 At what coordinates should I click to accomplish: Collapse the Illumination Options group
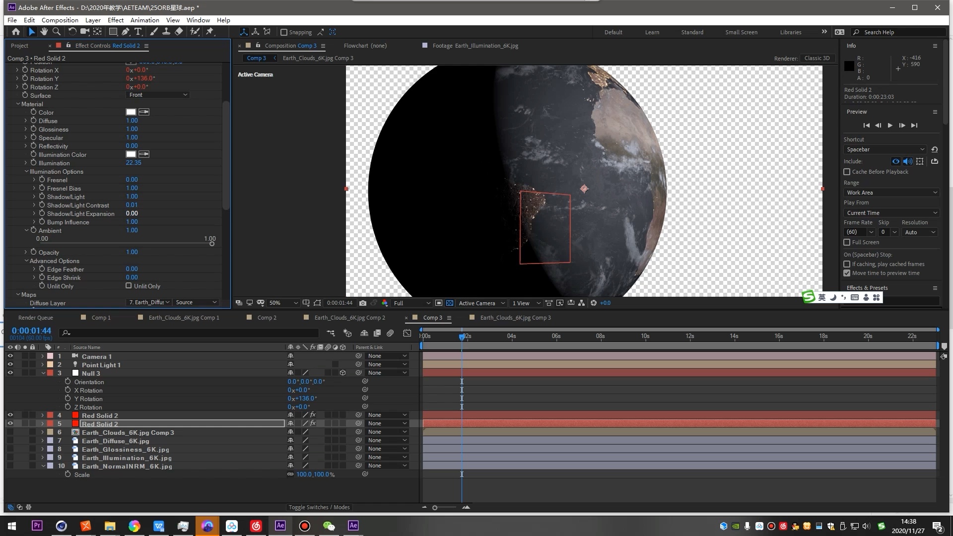[26, 171]
